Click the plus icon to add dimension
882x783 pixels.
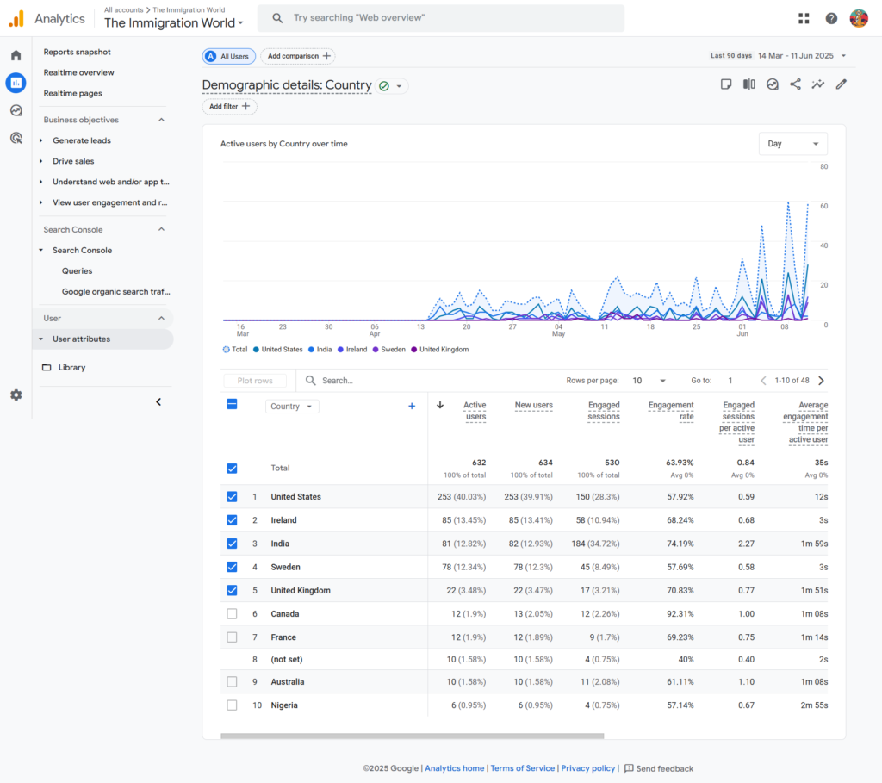point(412,406)
